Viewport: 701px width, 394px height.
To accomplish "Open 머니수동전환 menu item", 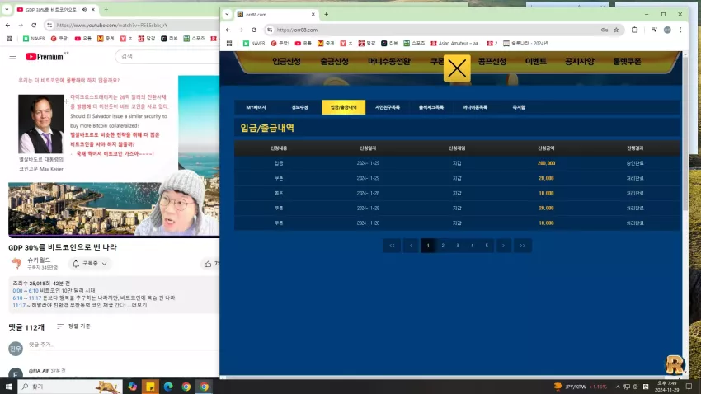I will pos(389,61).
